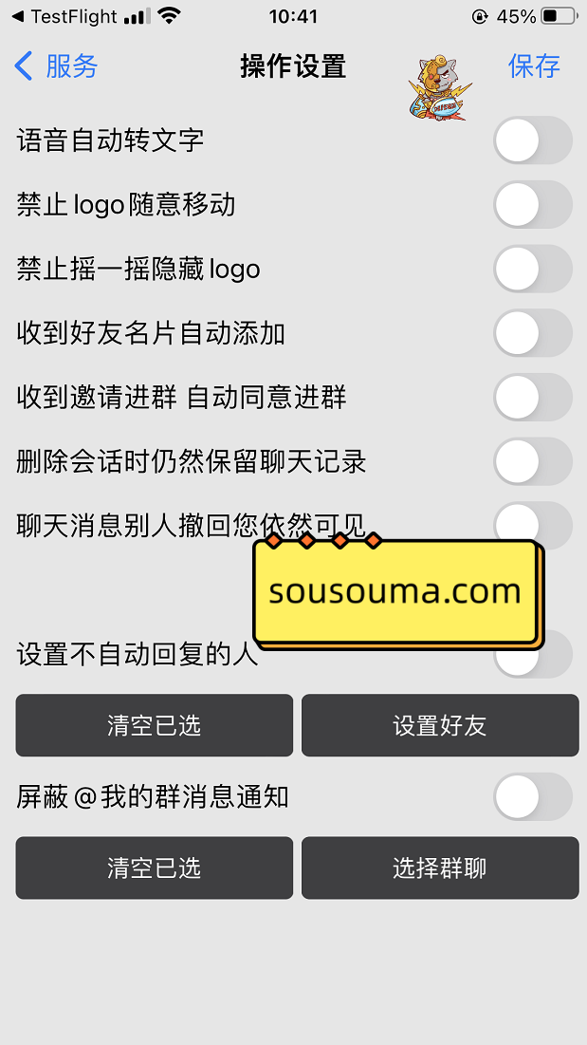
Task: Tap the Wi-Fi status icon
Action: point(171,16)
